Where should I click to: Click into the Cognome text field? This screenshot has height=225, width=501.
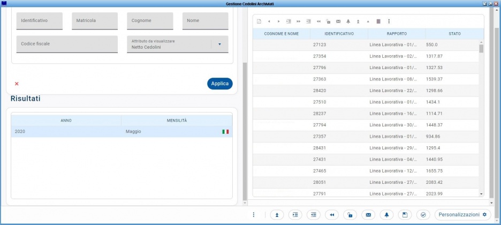coord(150,21)
